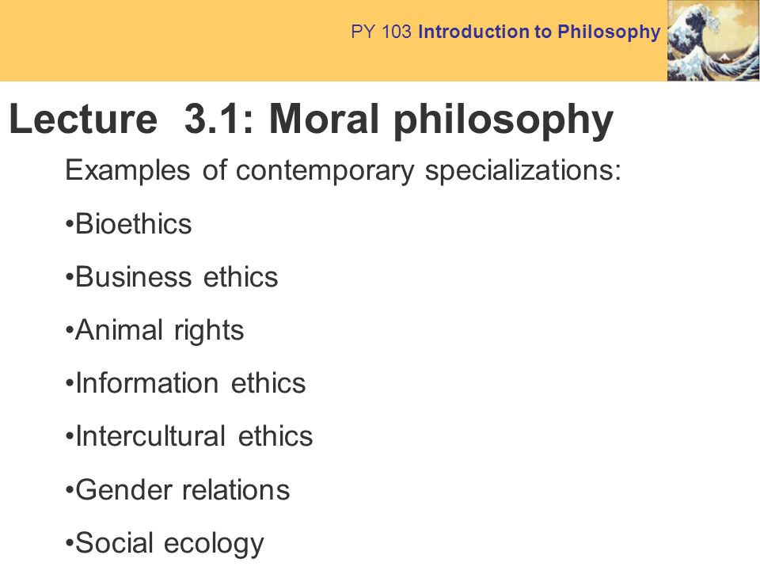Screen dimensions: 760x570
Task: Select the Intercultural ethics bullet item
Action: [189, 436]
